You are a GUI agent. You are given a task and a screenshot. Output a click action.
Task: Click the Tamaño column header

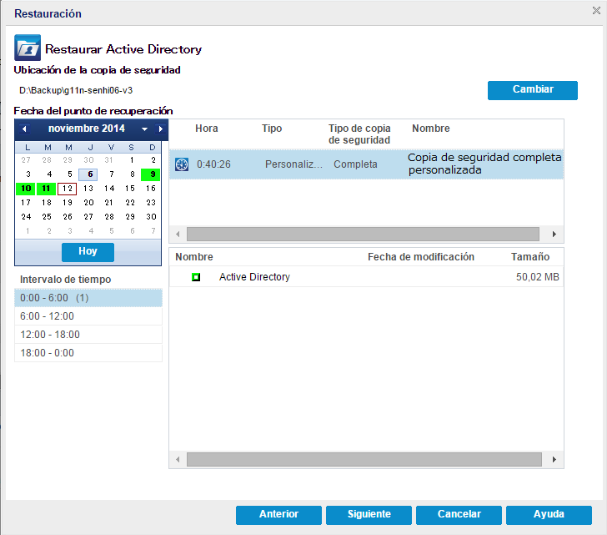point(530,257)
